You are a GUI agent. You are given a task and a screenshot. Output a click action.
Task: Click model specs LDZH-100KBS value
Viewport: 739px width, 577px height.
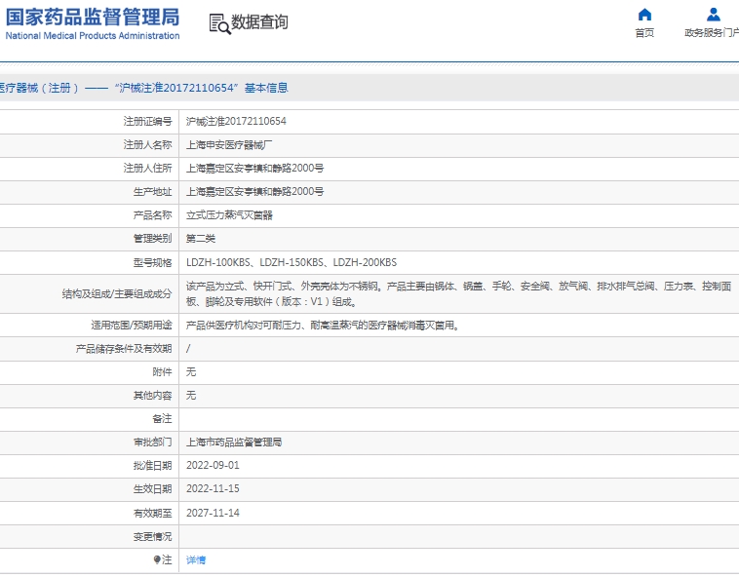292,262
